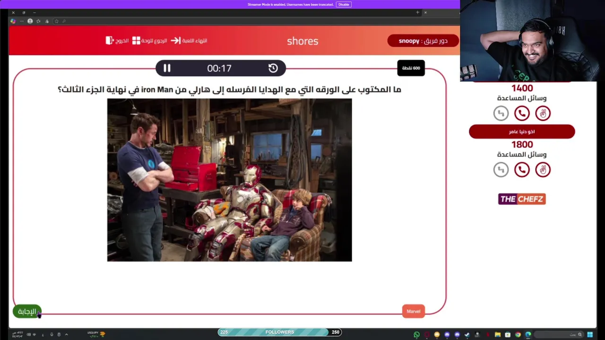Click the دور فريق snoopy turn indicator
This screenshot has height=340, width=605.
(423, 41)
